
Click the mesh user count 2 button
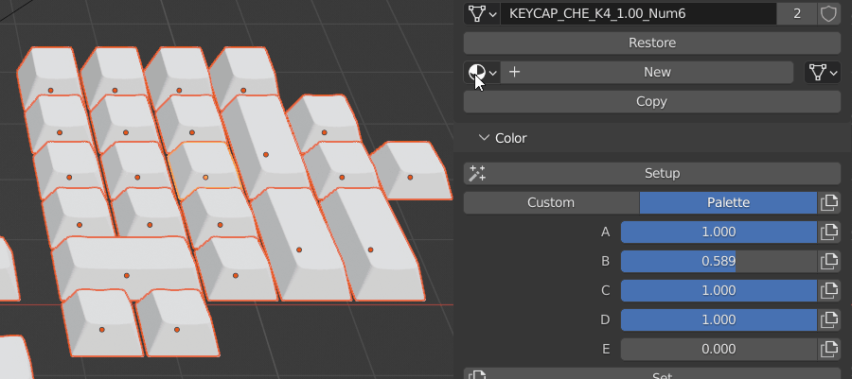coord(797,13)
